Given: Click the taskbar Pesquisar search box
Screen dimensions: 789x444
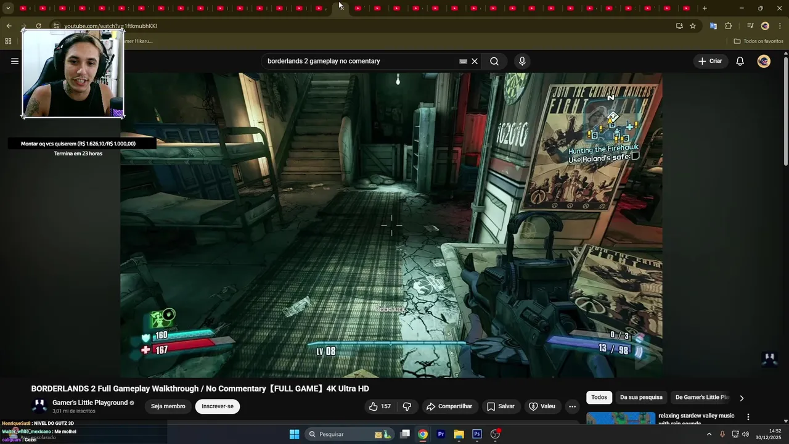Looking at the screenshot, I should (350, 434).
